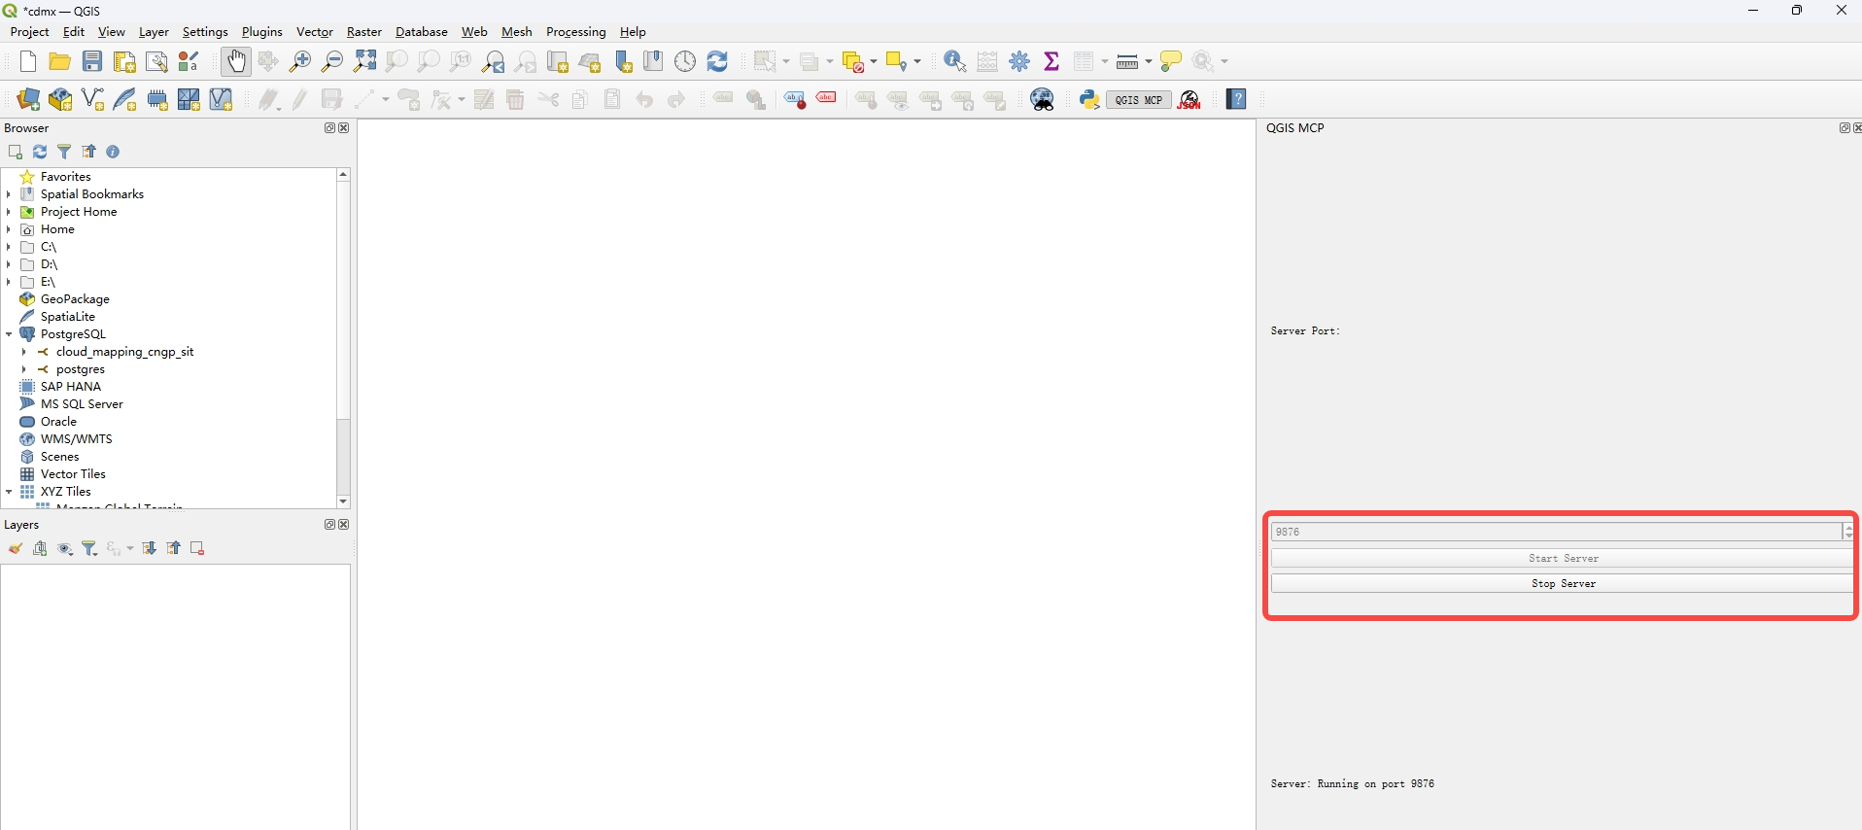This screenshot has width=1862, height=830.
Task: Select the WMS/WMTS item in Browser
Action: pyautogui.click(x=76, y=439)
